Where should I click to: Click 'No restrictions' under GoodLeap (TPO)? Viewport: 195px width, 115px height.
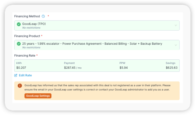(x=31, y=28)
